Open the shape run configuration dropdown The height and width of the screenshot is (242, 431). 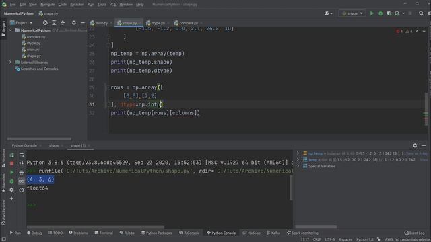(352, 13)
